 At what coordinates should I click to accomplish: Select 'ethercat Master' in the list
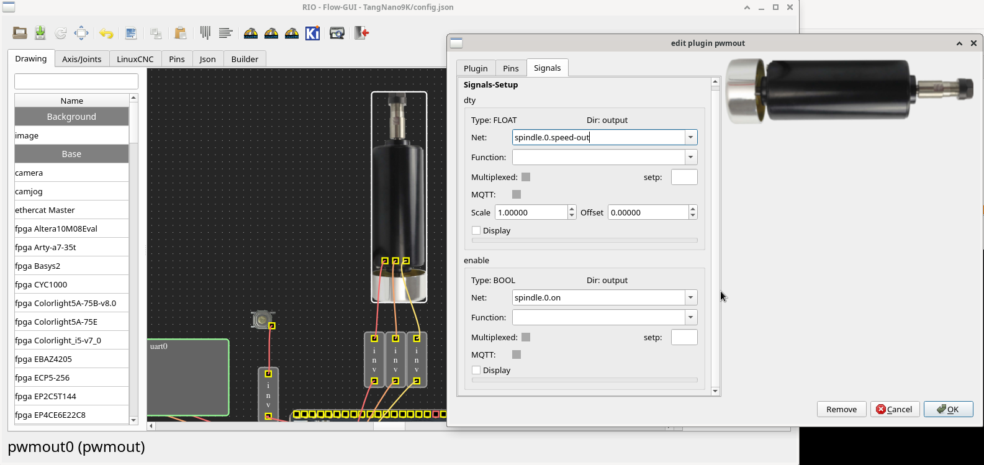click(x=71, y=210)
